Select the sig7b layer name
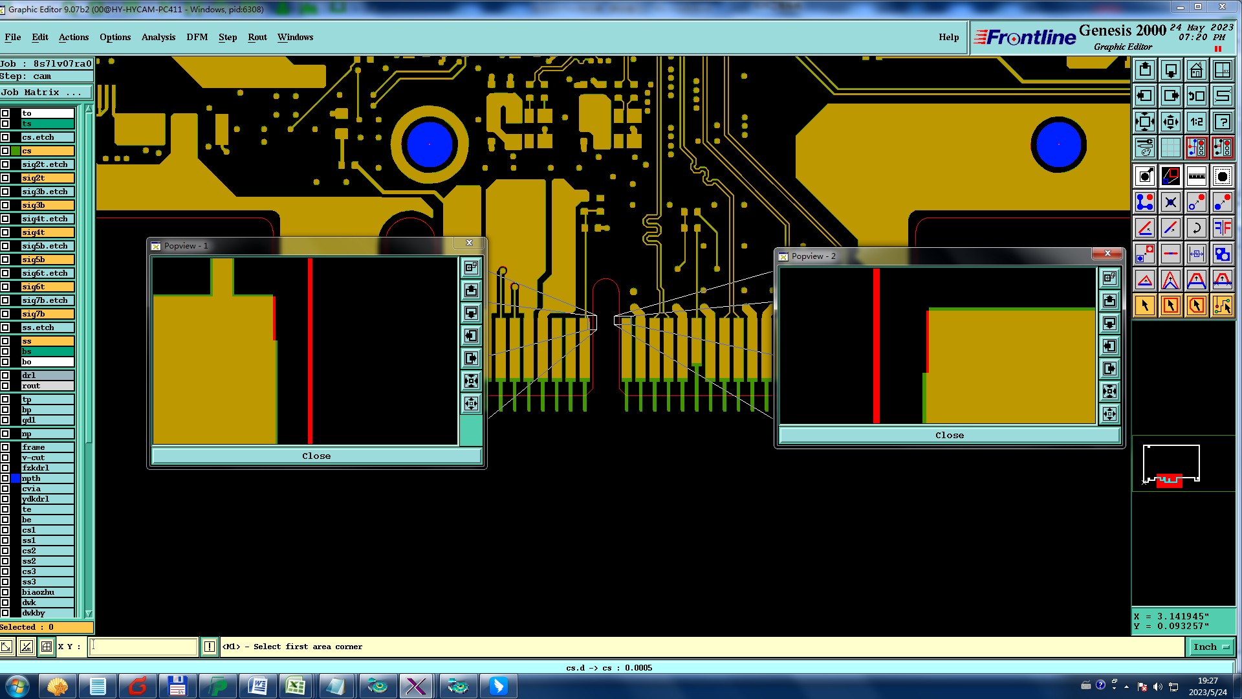Viewport: 1242px width, 699px height. (48, 314)
